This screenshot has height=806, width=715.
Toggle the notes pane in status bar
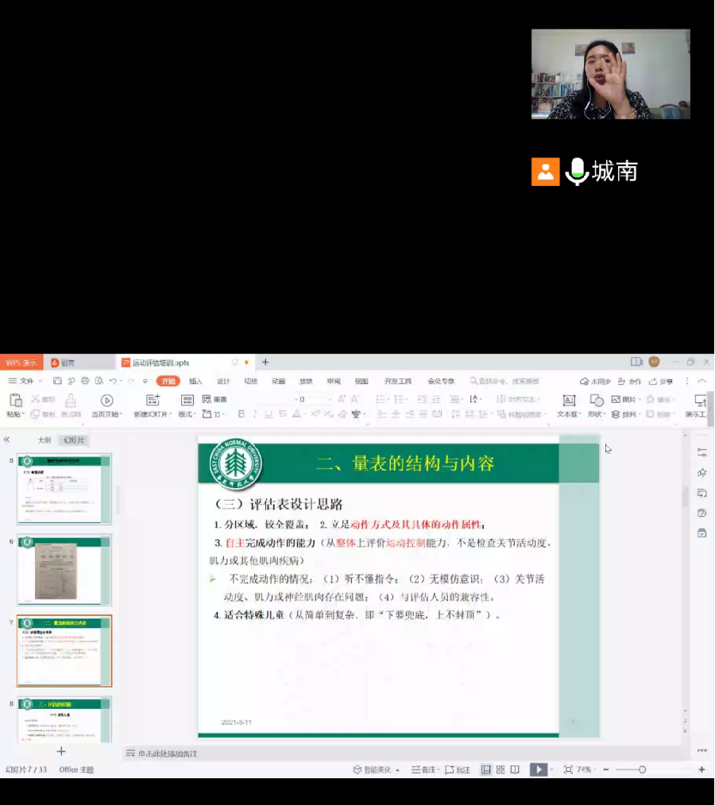(425, 769)
